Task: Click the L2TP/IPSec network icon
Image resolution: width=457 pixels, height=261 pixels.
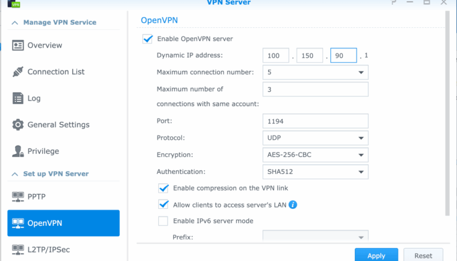Action: click(18, 250)
